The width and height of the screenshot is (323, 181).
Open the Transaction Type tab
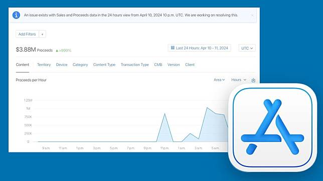[135, 64]
